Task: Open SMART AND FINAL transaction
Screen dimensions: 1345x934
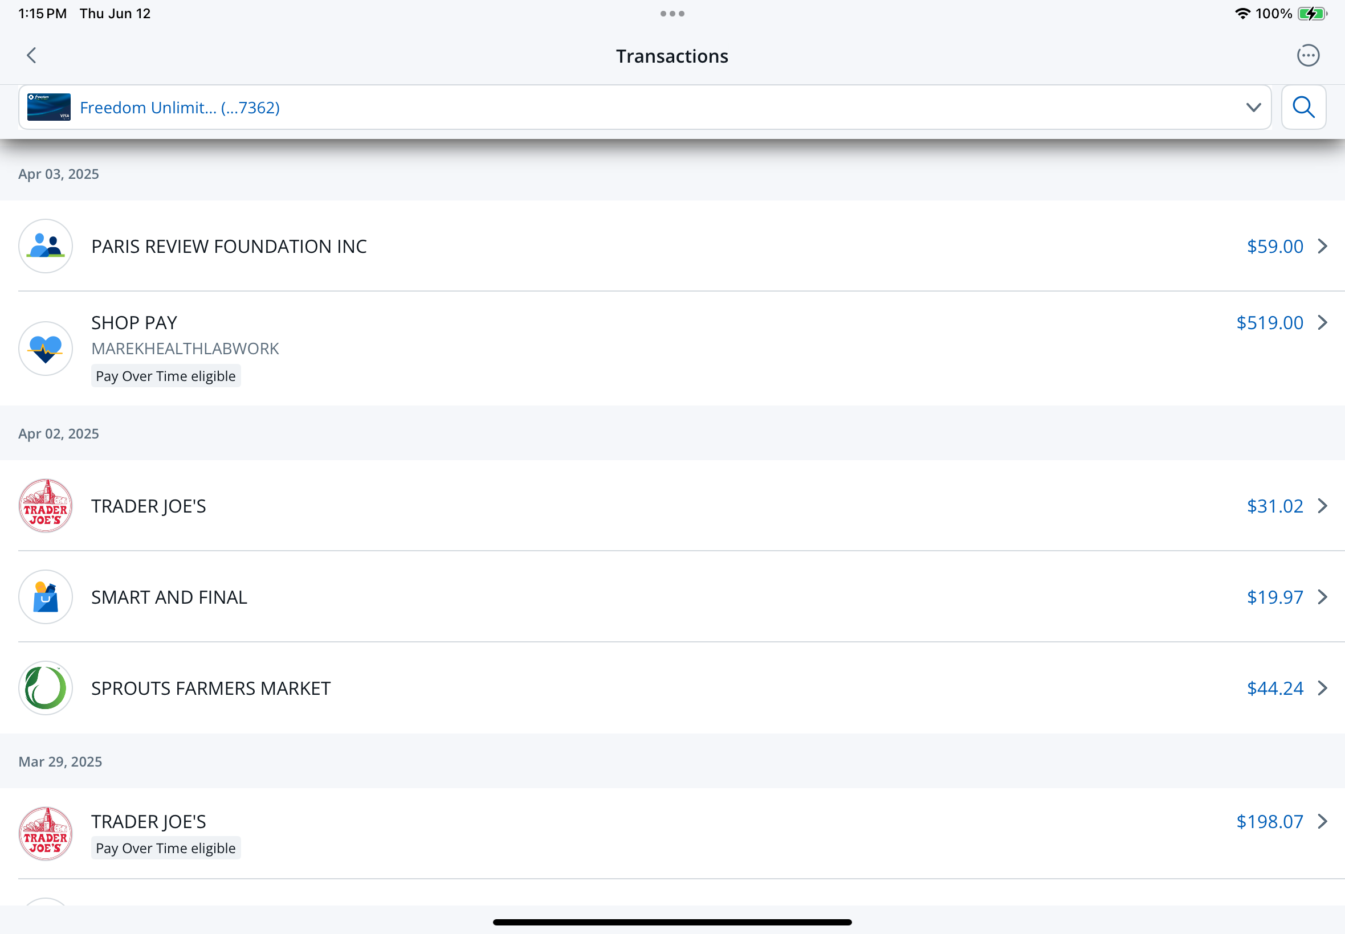Action: tap(672, 597)
